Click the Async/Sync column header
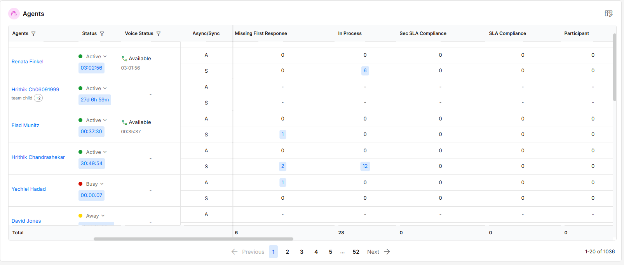This screenshot has width=624, height=265. (x=206, y=33)
